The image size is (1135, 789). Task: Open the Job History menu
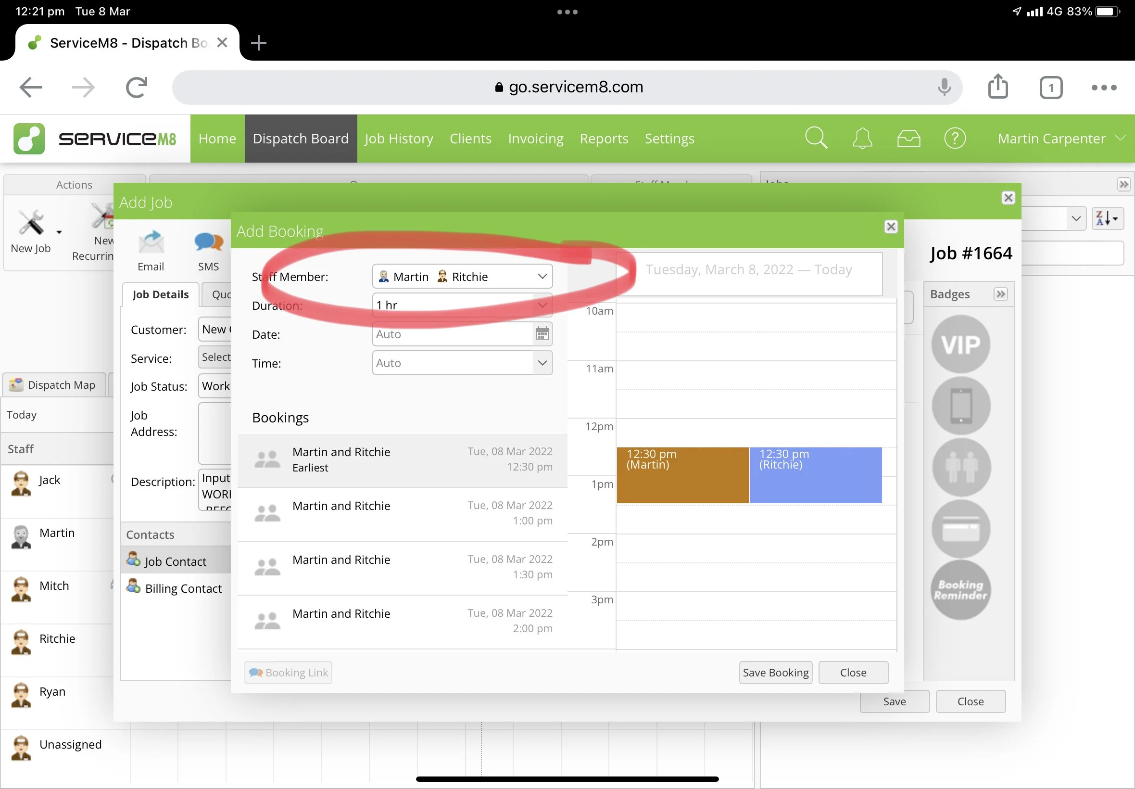click(398, 139)
